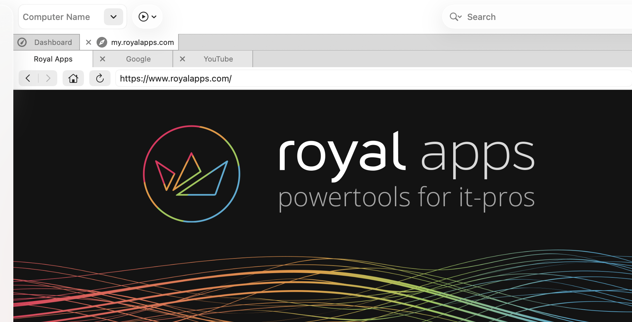
Task: Click the connect play icon
Action: click(x=143, y=17)
